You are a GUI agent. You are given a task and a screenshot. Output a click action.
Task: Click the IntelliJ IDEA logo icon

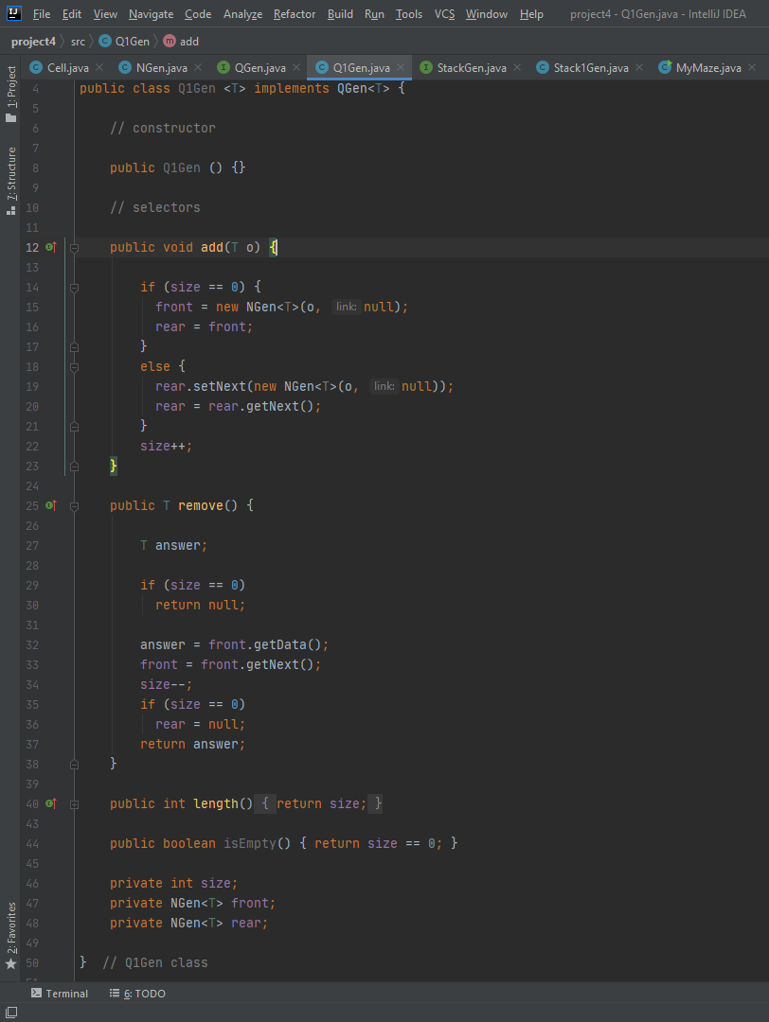click(x=13, y=13)
